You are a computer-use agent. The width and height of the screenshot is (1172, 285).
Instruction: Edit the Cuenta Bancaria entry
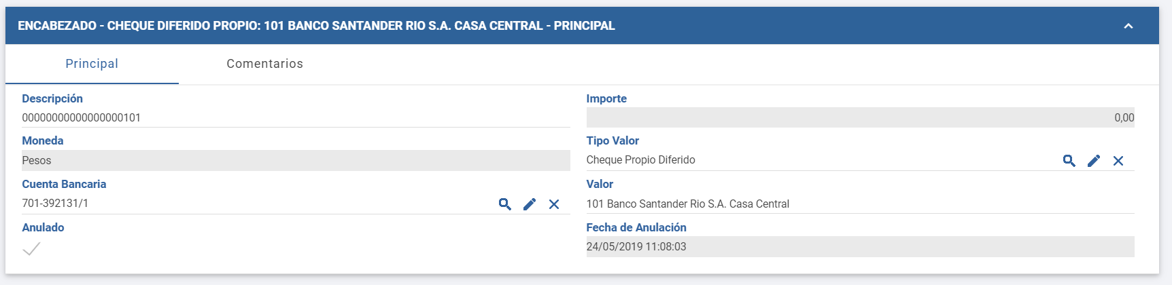click(530, 204)
